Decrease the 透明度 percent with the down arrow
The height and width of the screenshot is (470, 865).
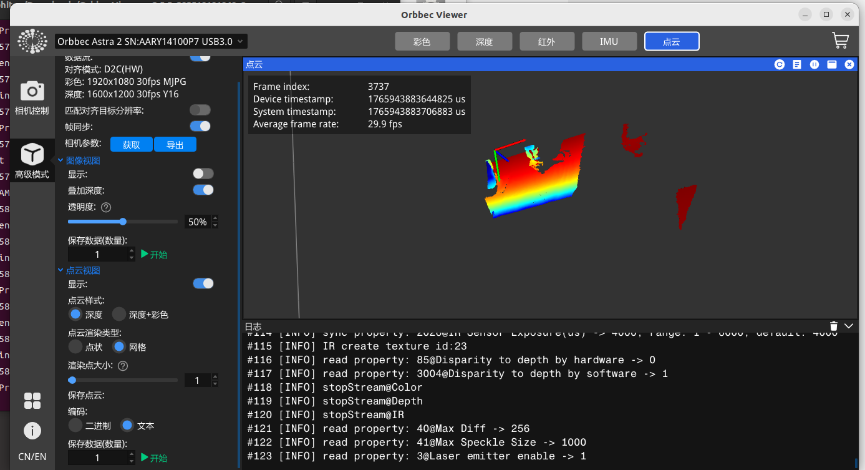[x=215, y=225]
